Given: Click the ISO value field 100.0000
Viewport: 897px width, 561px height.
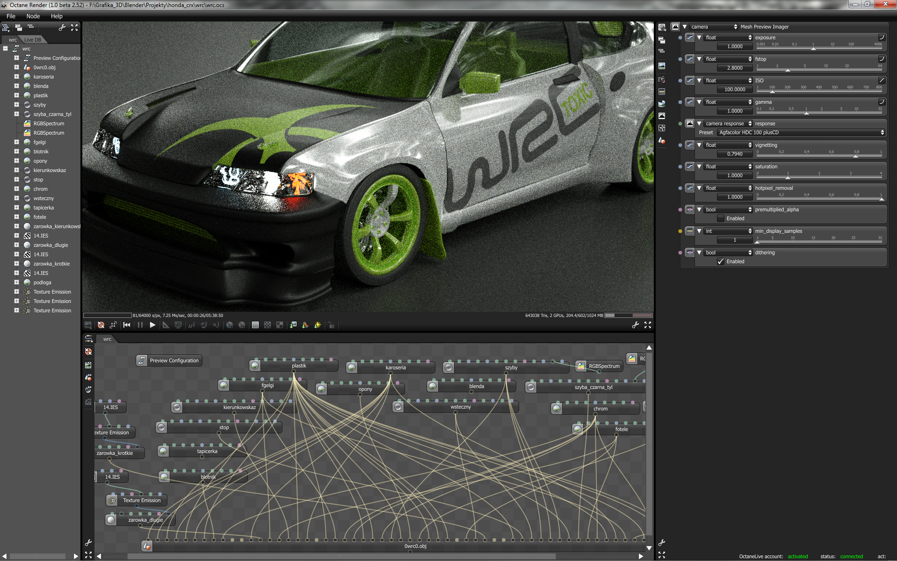Looking at the screenshot, I should [735, 89].
